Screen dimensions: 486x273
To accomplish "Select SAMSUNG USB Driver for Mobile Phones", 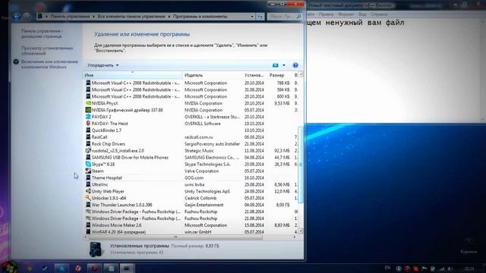I will (x=130, y=158).
